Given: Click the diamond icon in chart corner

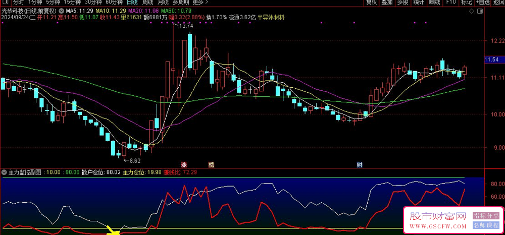Looking at the screenshot, I should (471, 10).
